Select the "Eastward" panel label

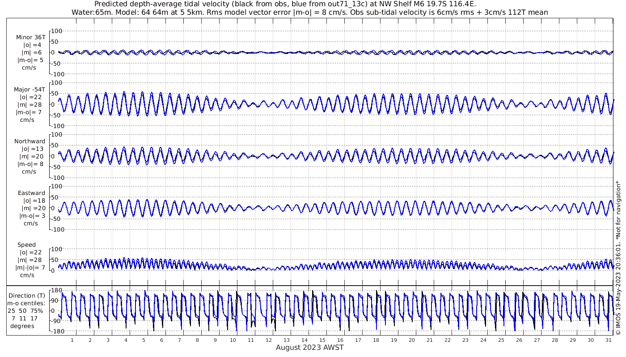point(31,193)
